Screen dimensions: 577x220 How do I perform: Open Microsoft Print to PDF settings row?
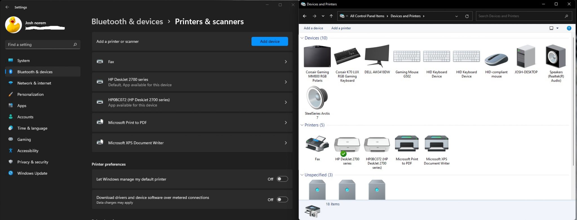[x=192, y=123]
